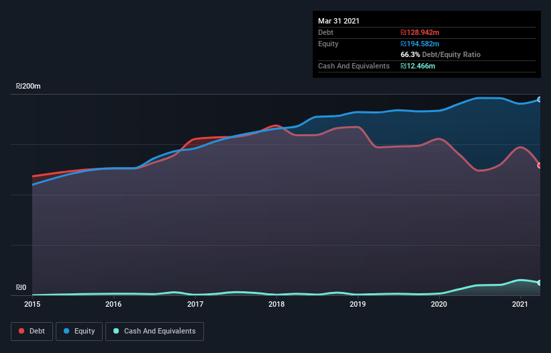
Task: Click the Debt row label in tooltip
Action: coord(325,32)
